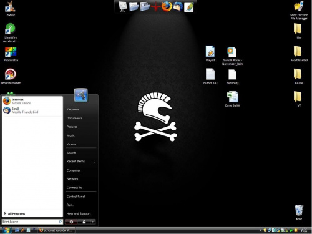Screen dimensions: 312x234
Task: Click the green arrow tray icon
Action: [x=291, y=230]
